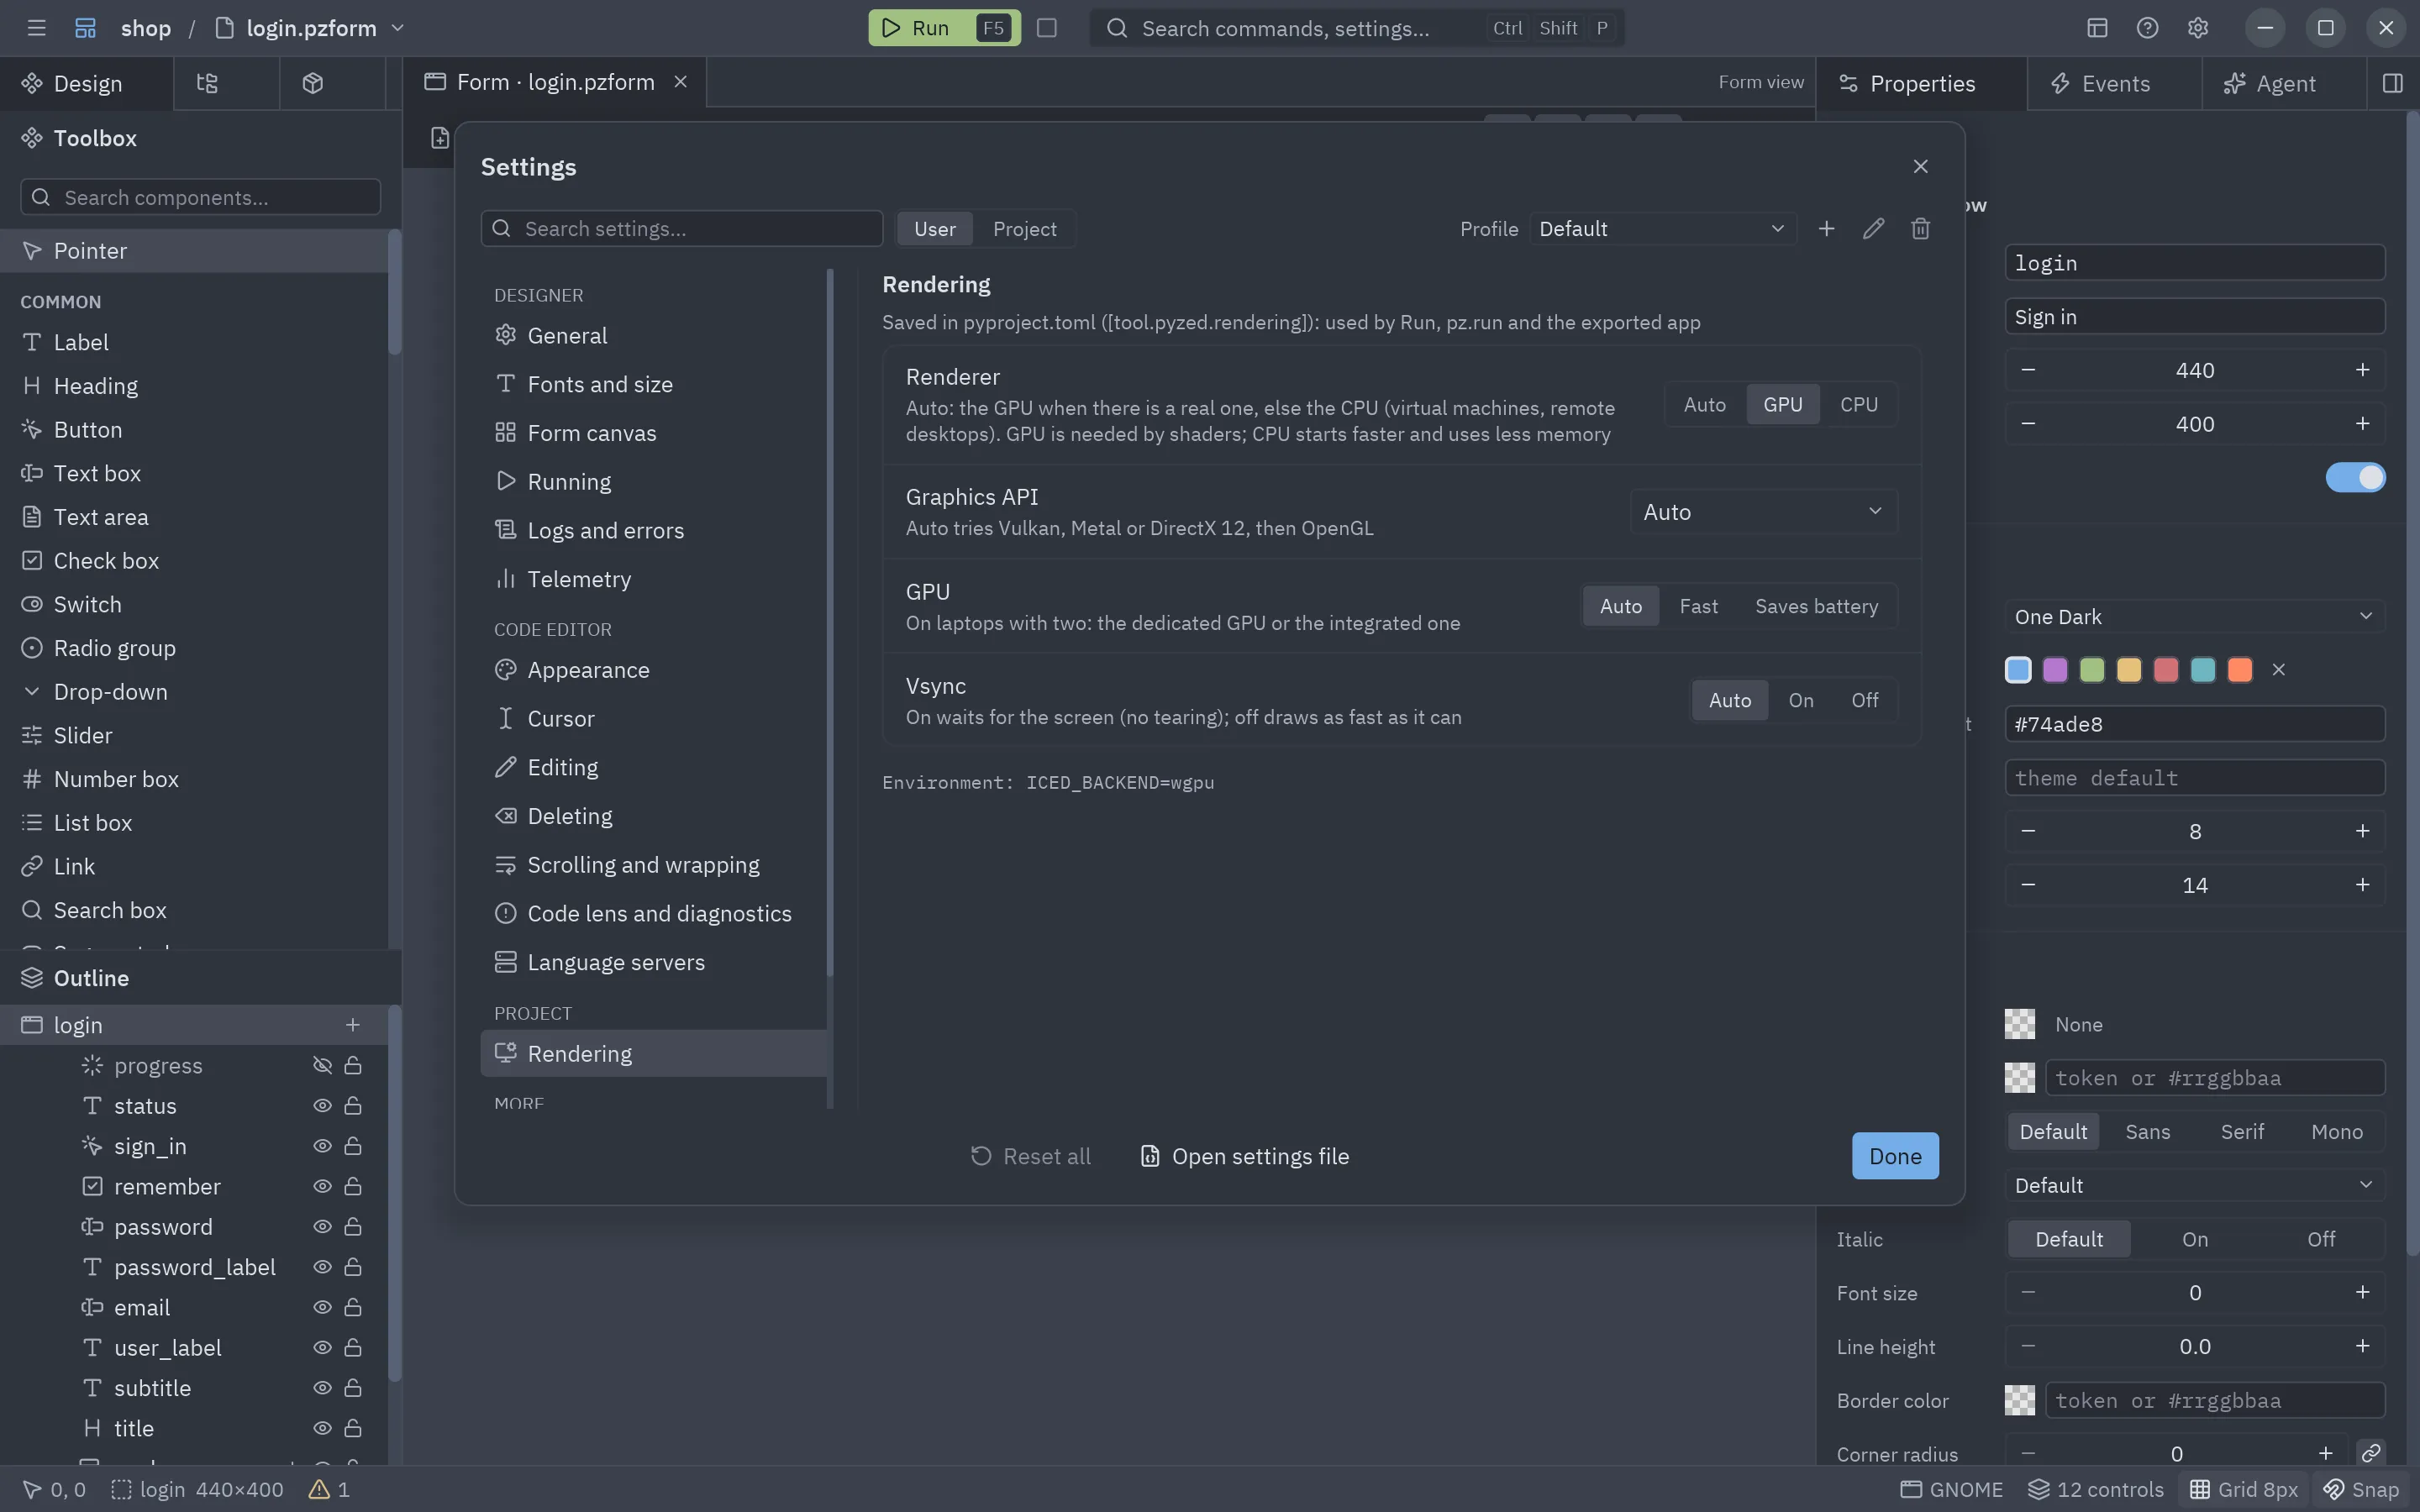Close the Settings dialog
Viewport: 2420px width, 1512px height.
pos(1920,166)
